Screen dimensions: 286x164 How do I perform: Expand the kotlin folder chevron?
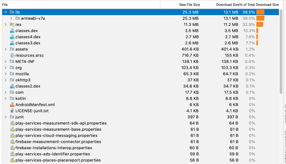(x=6, y=98)
